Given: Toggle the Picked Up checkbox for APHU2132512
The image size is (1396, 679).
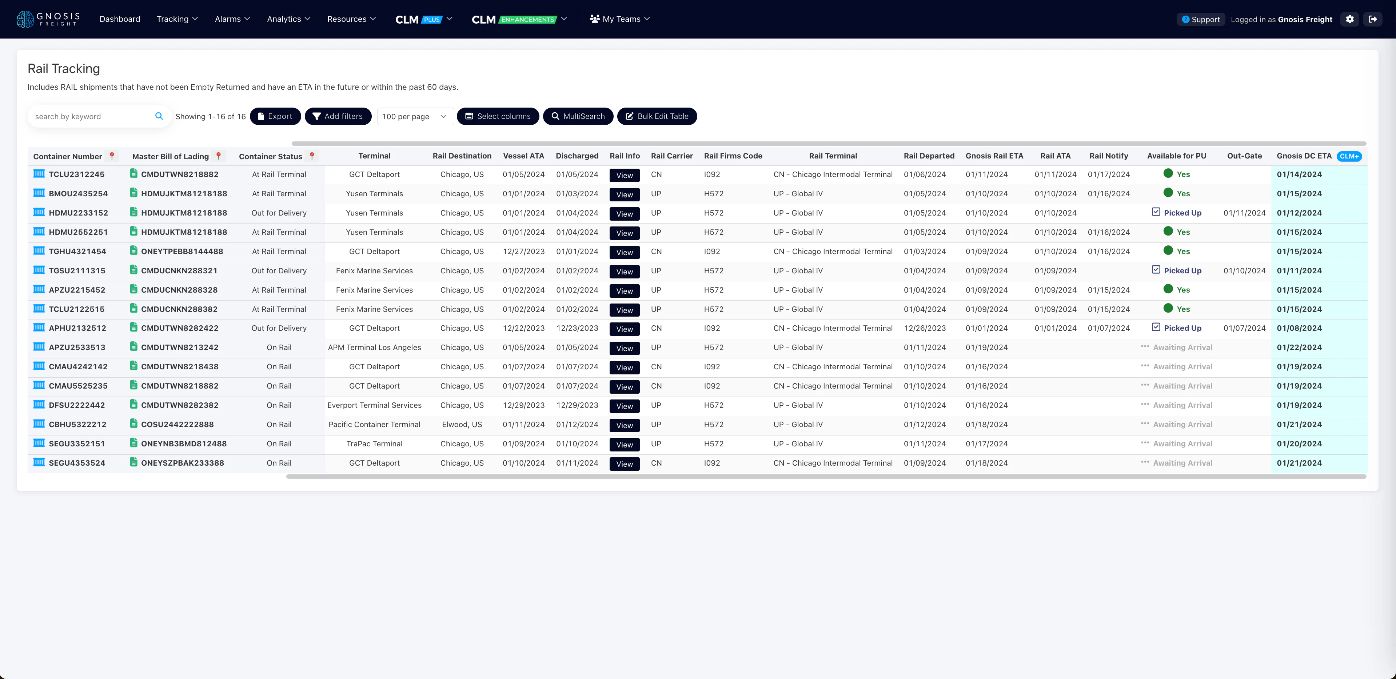Looking at the screenshot, I should (x=1156, y=328).
